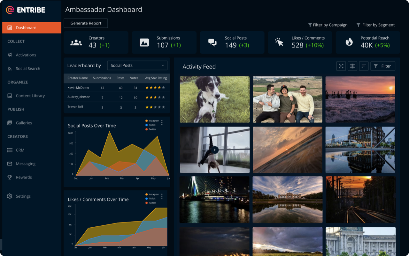
Task: Sort leaderboard by Posts column
Action: pos(120,78)
